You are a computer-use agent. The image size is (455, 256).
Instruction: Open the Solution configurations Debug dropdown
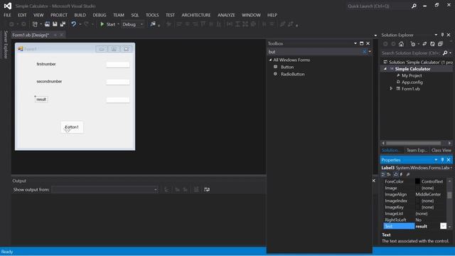click(141, 24)
